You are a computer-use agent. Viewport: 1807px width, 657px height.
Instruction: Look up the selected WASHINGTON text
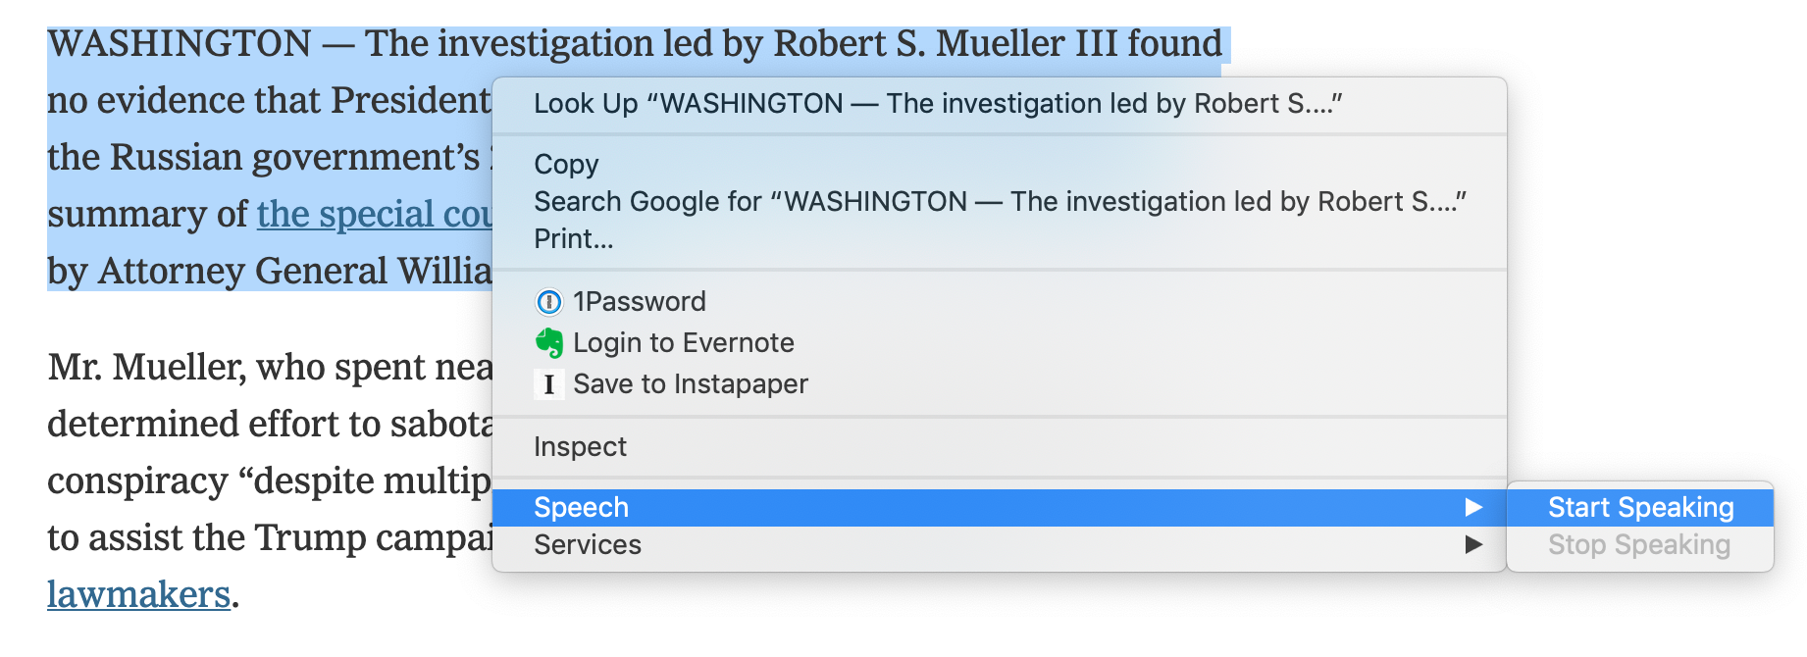(x=937, y=104)
